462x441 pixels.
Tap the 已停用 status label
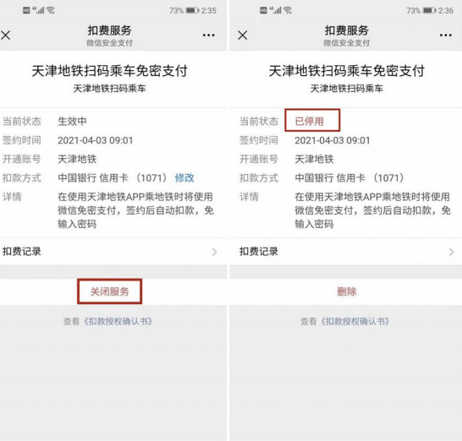(x=310, y=121)
